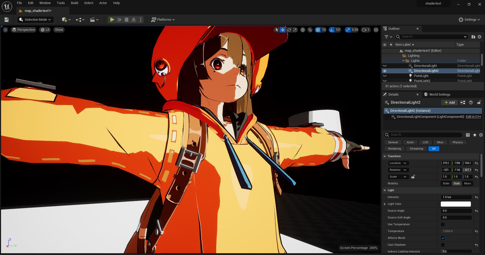Click the skip frame play button

click(x=119, y=20)
